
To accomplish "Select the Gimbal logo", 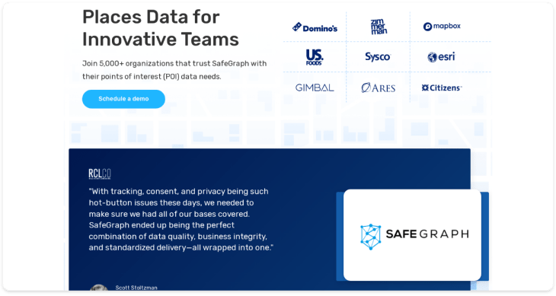I will click(x=315, y=88).
